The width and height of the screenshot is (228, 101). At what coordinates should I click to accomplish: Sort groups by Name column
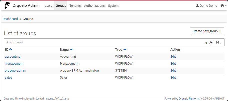pos(71,50)
